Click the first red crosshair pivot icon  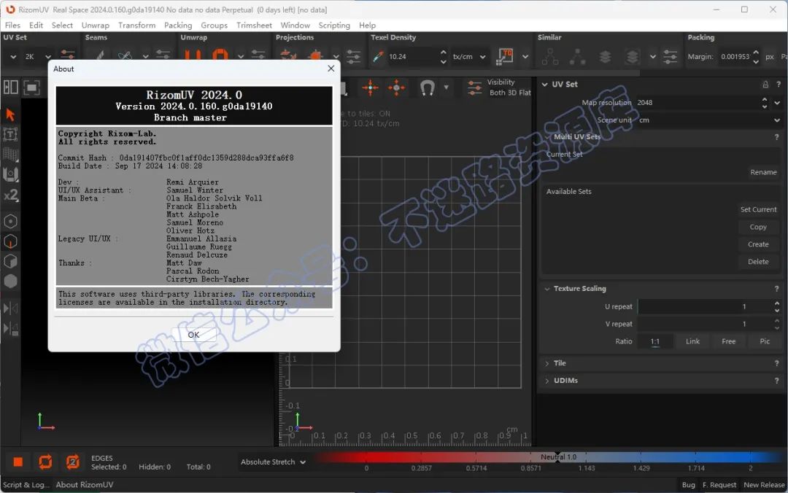click(x=371, y=88)
